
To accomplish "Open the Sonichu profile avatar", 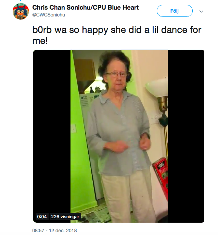I will click(x=21, y=11).
